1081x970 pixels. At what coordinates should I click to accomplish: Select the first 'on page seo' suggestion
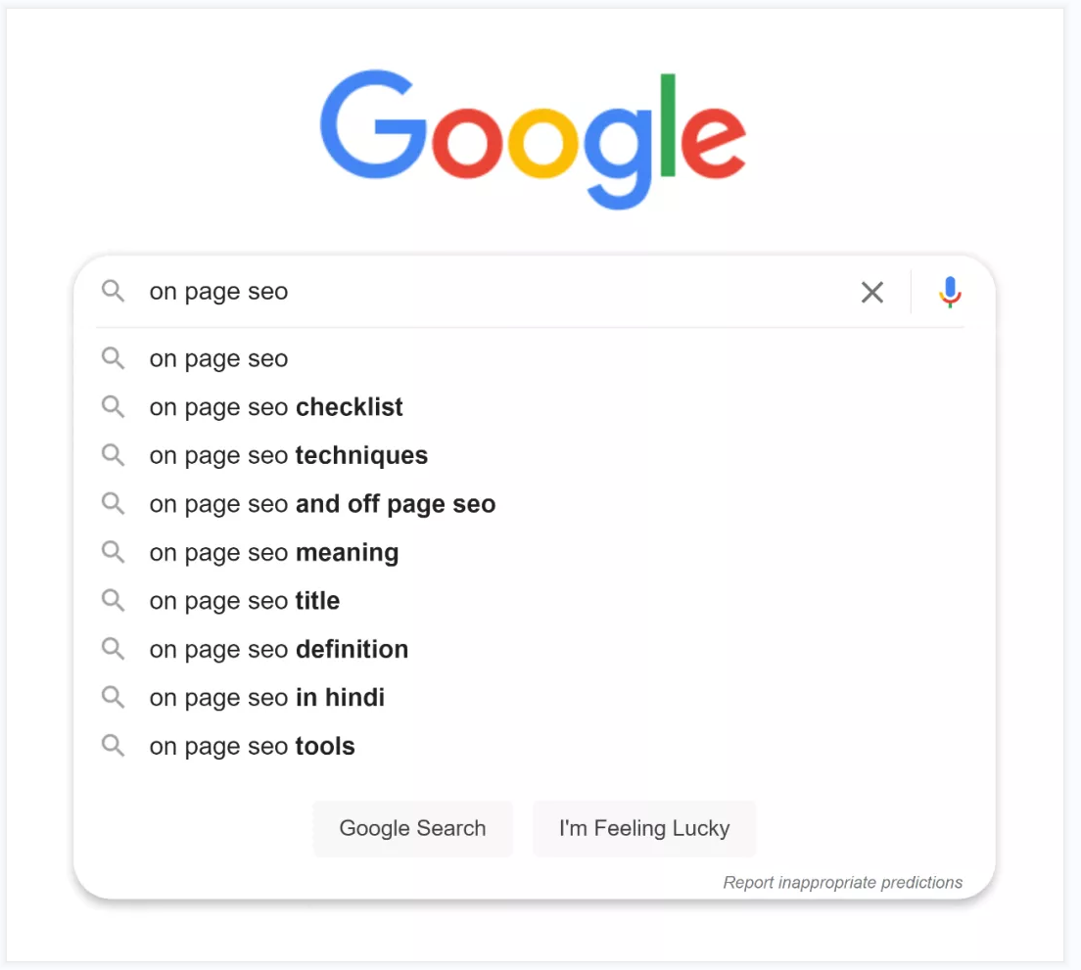click(x=218, y=358)
